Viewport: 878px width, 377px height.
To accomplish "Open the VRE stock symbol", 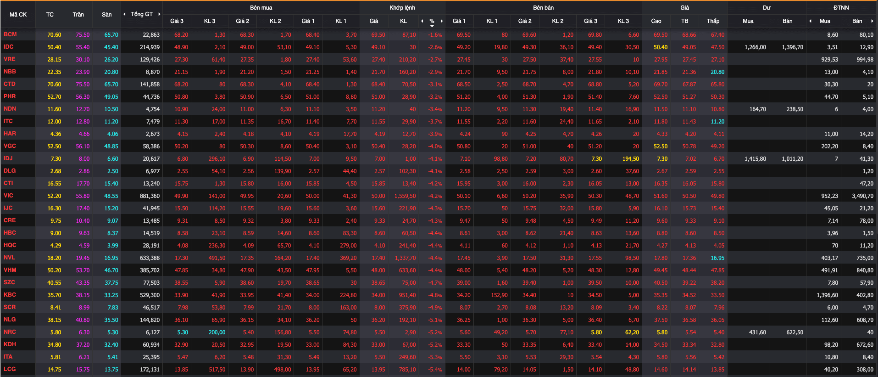I will tap(10, 59).
